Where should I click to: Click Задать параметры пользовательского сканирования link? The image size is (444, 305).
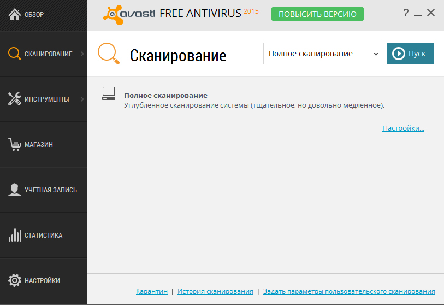349,291
